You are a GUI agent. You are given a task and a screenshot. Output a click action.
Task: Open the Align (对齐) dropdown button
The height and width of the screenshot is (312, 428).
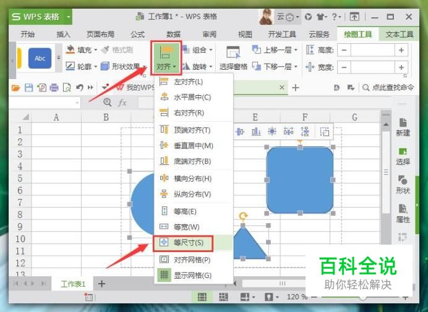click(x=166, y=58)
